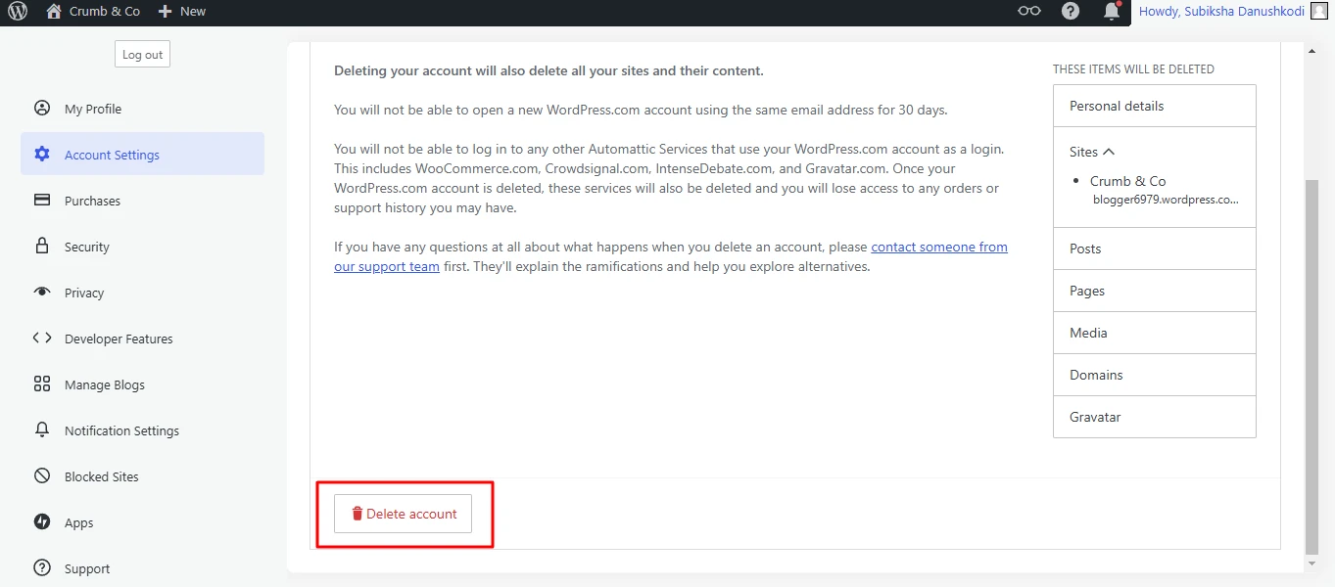Open the New content menu
The width and height of the screenshot is (1335, 587).
(x=182, y=12)
